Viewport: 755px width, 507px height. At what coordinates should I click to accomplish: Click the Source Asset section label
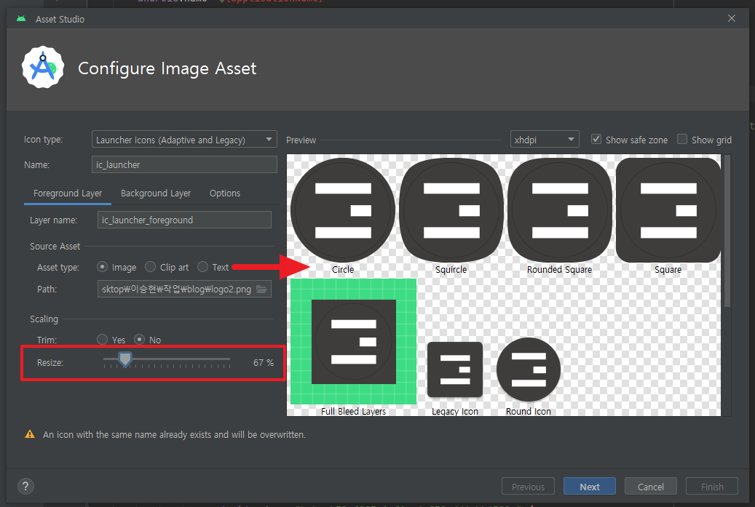pos(55,246)
